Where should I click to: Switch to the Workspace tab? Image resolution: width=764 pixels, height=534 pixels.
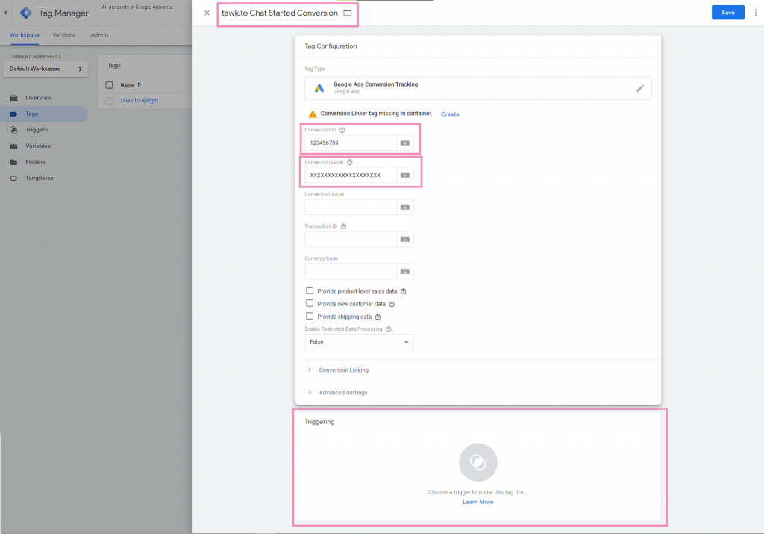25,35
